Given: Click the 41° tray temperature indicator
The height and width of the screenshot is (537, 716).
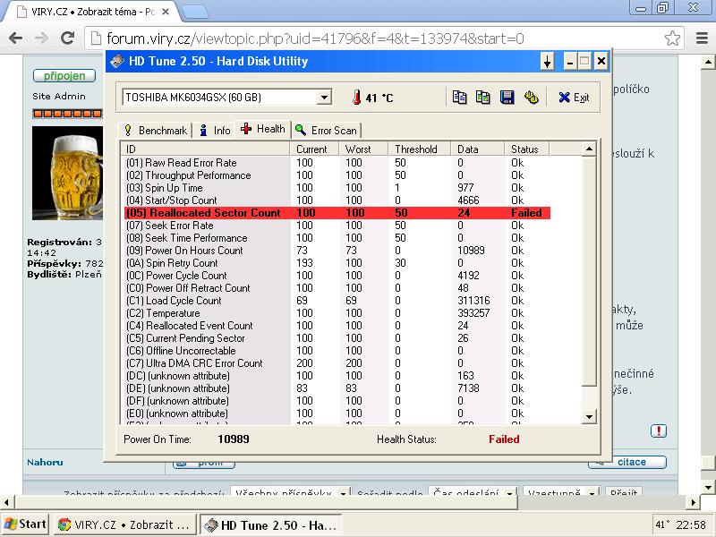Looking at the screenshot, I should tap(661, 524).
